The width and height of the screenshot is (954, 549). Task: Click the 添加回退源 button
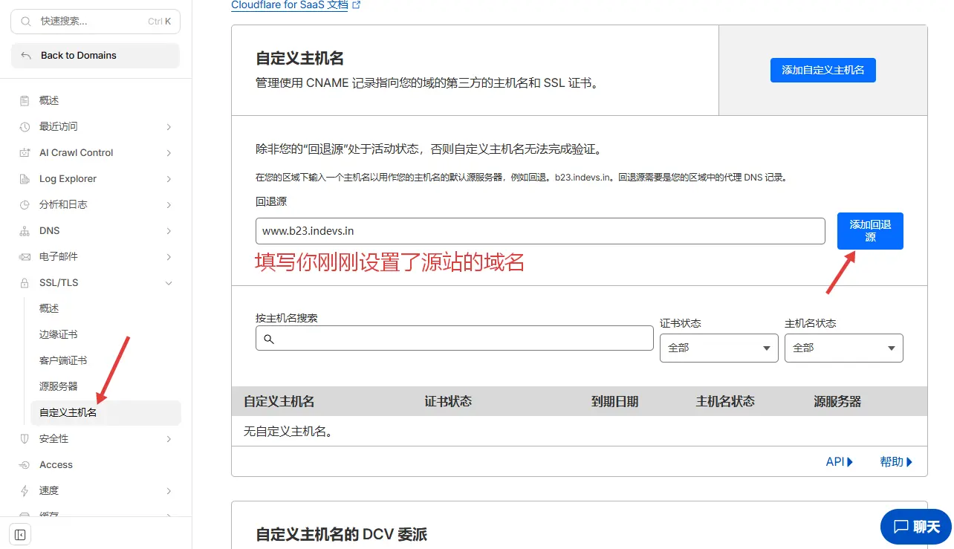pos(870,231)
